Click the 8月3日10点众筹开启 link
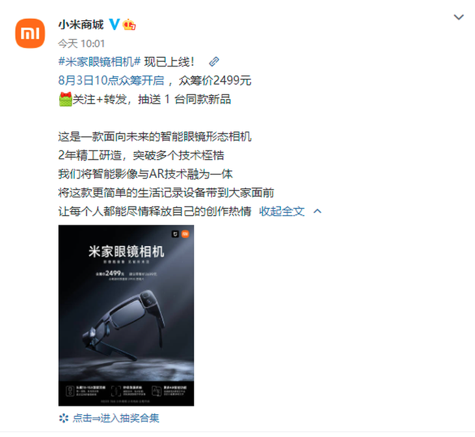 [111, 80]
